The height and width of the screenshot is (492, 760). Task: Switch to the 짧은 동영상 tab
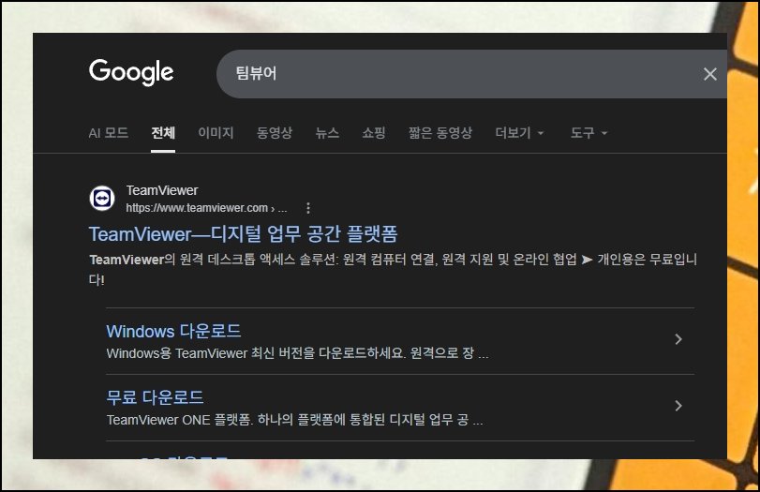(440, 133)
